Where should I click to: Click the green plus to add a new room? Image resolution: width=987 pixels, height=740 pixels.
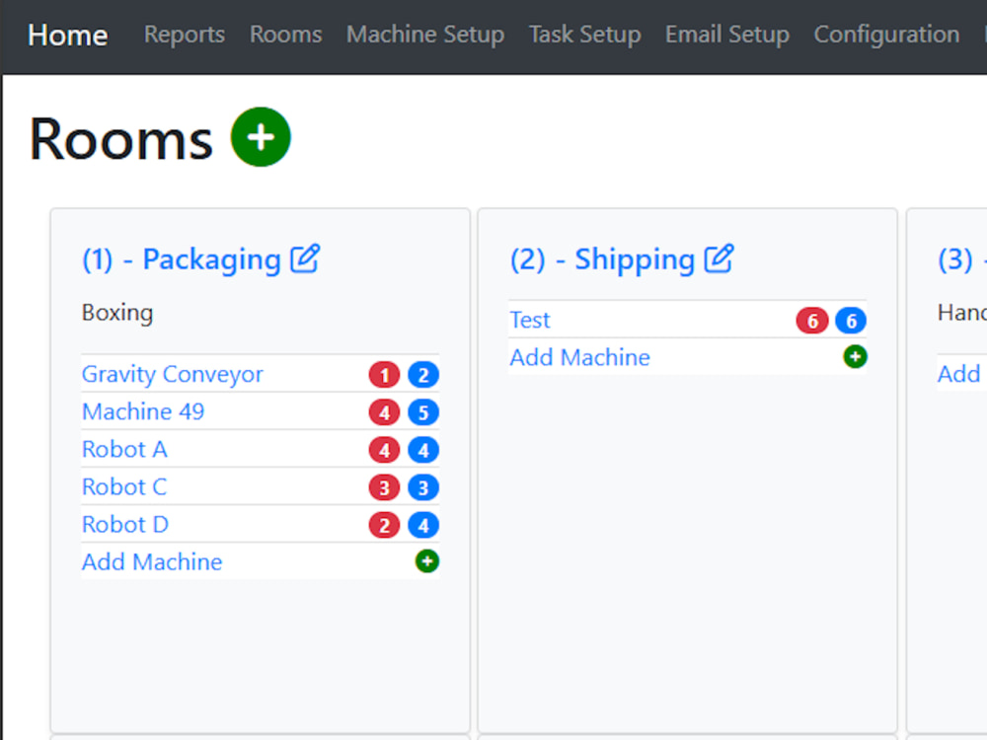(x=260, y=137)
